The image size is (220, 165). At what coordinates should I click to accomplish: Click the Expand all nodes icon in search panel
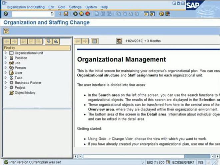(49, 41)
